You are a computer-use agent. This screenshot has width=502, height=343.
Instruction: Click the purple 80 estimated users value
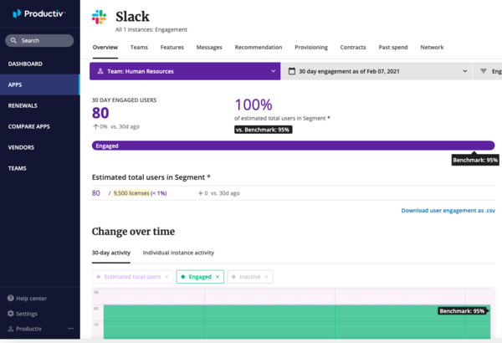[x=95, y=193]
